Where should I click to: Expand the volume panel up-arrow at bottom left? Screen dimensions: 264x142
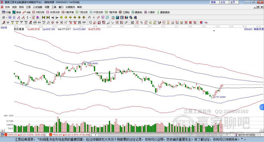[2, 130]
